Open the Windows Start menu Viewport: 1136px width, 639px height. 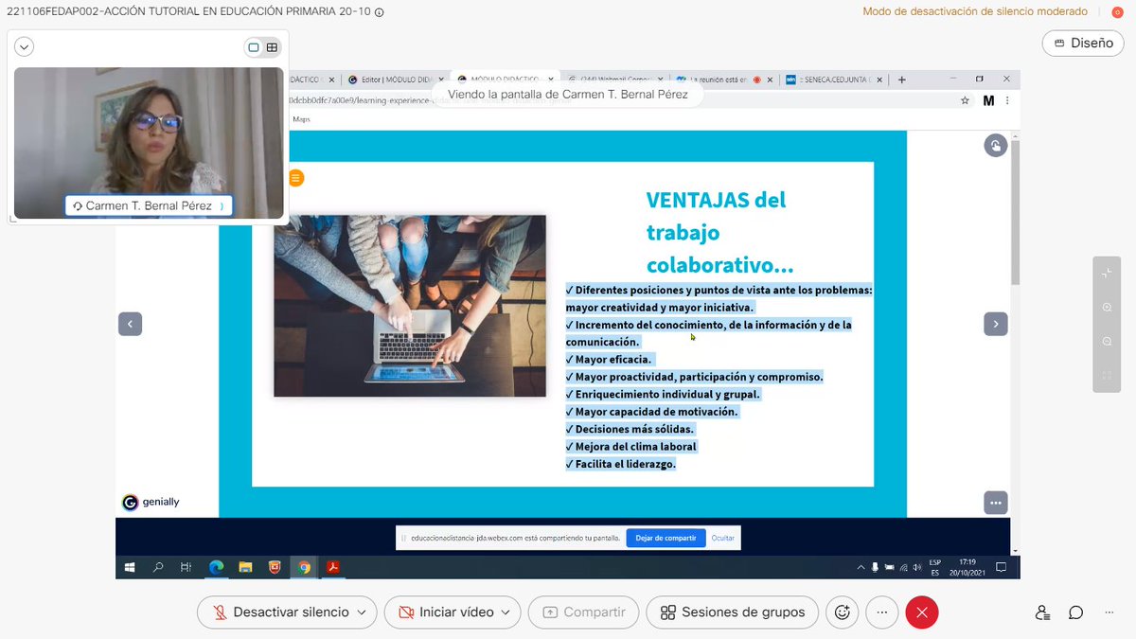[130, 567]
